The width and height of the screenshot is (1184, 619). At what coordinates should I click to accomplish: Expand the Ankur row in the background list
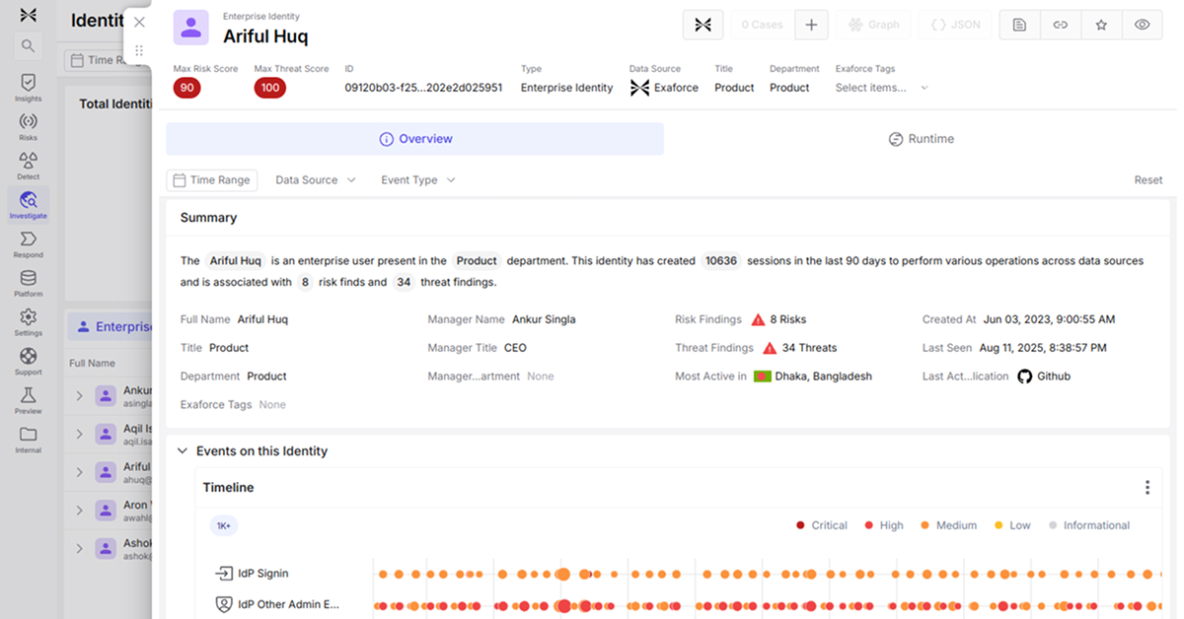pos(79,396)
